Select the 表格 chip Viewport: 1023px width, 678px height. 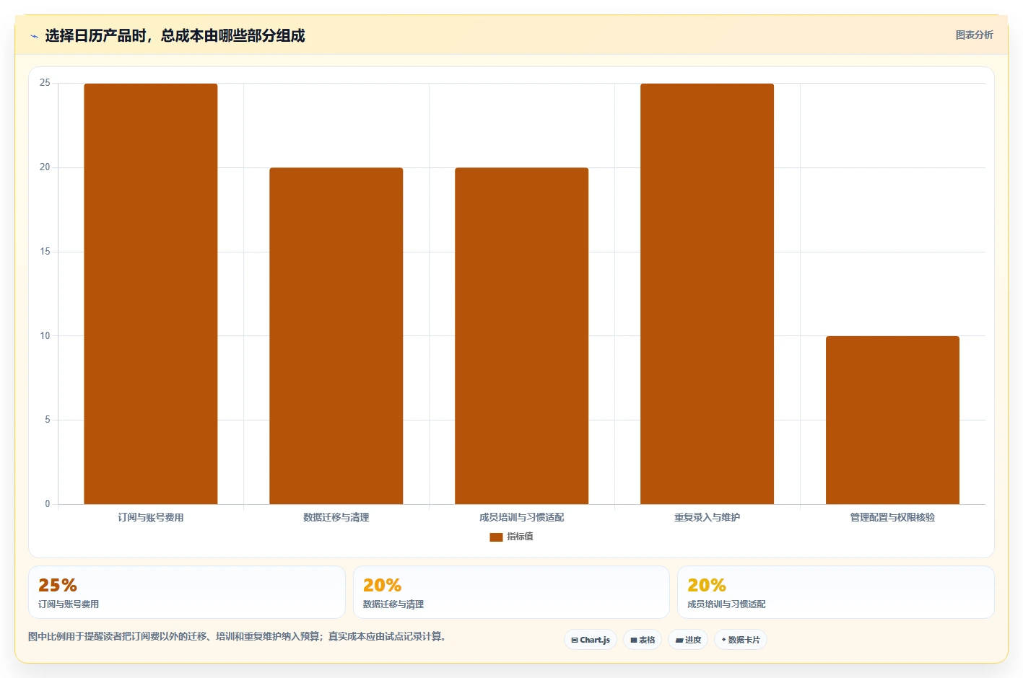(x=643, y=640)
